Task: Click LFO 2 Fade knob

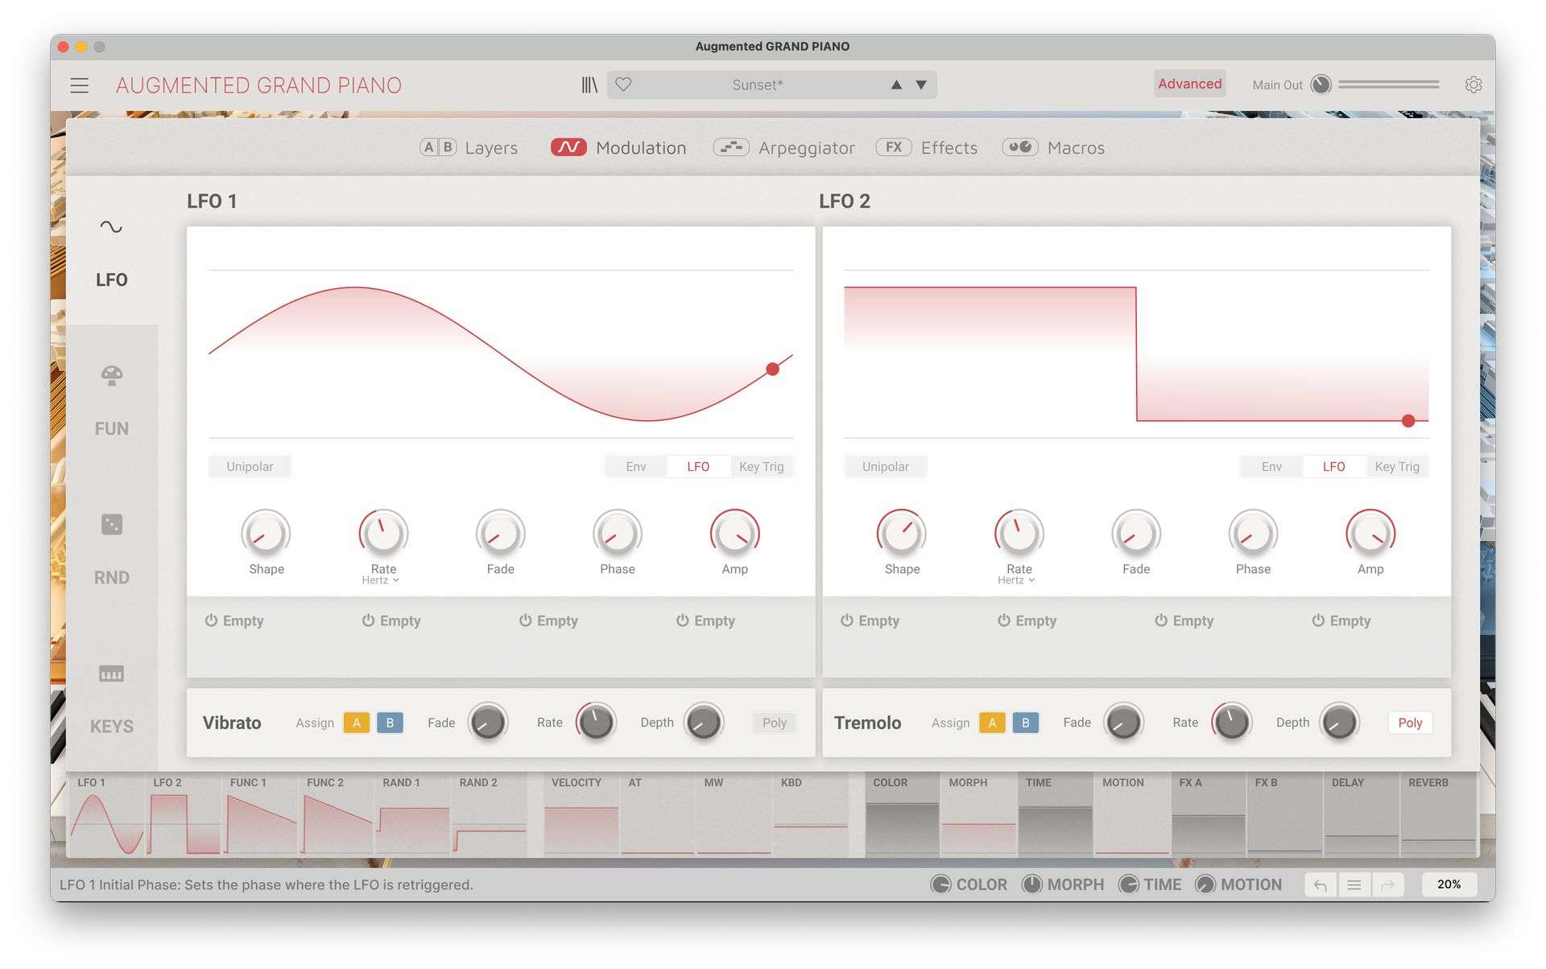Action: pos(1136,534)
